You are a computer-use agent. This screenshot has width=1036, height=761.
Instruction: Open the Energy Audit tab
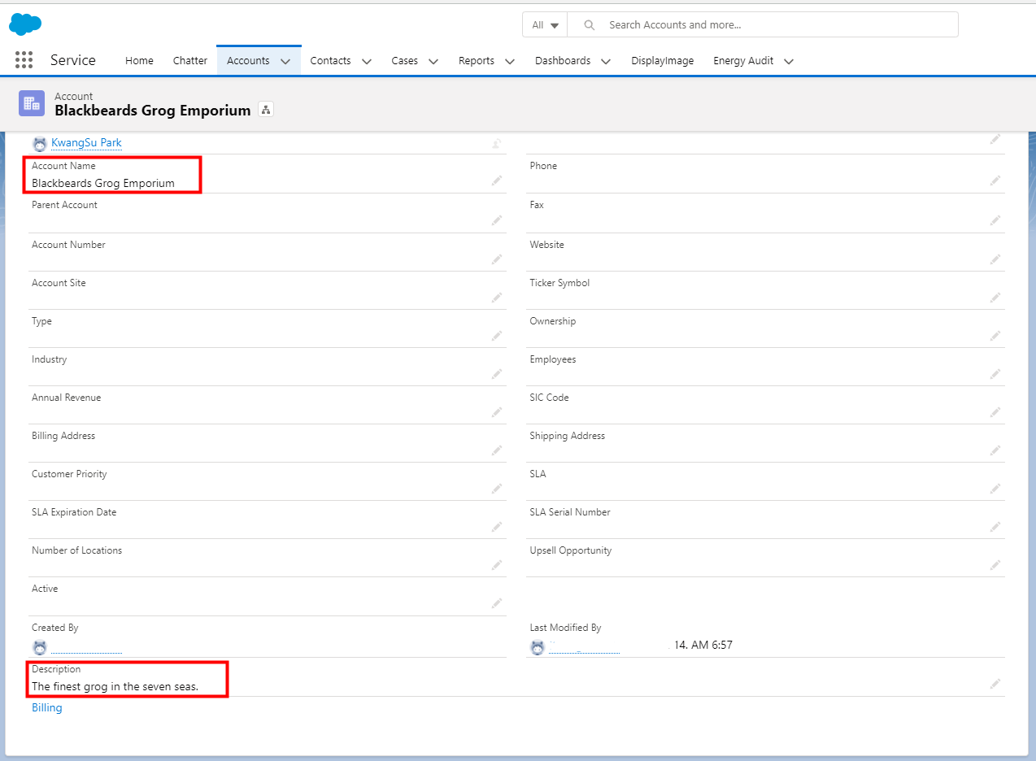[743, 61]
